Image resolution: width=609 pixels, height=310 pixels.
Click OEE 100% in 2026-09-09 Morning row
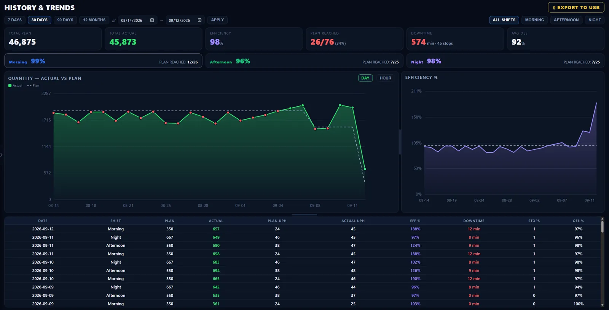pos(578,304)
